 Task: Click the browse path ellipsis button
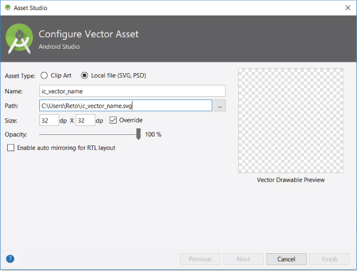tap(220, 106)
